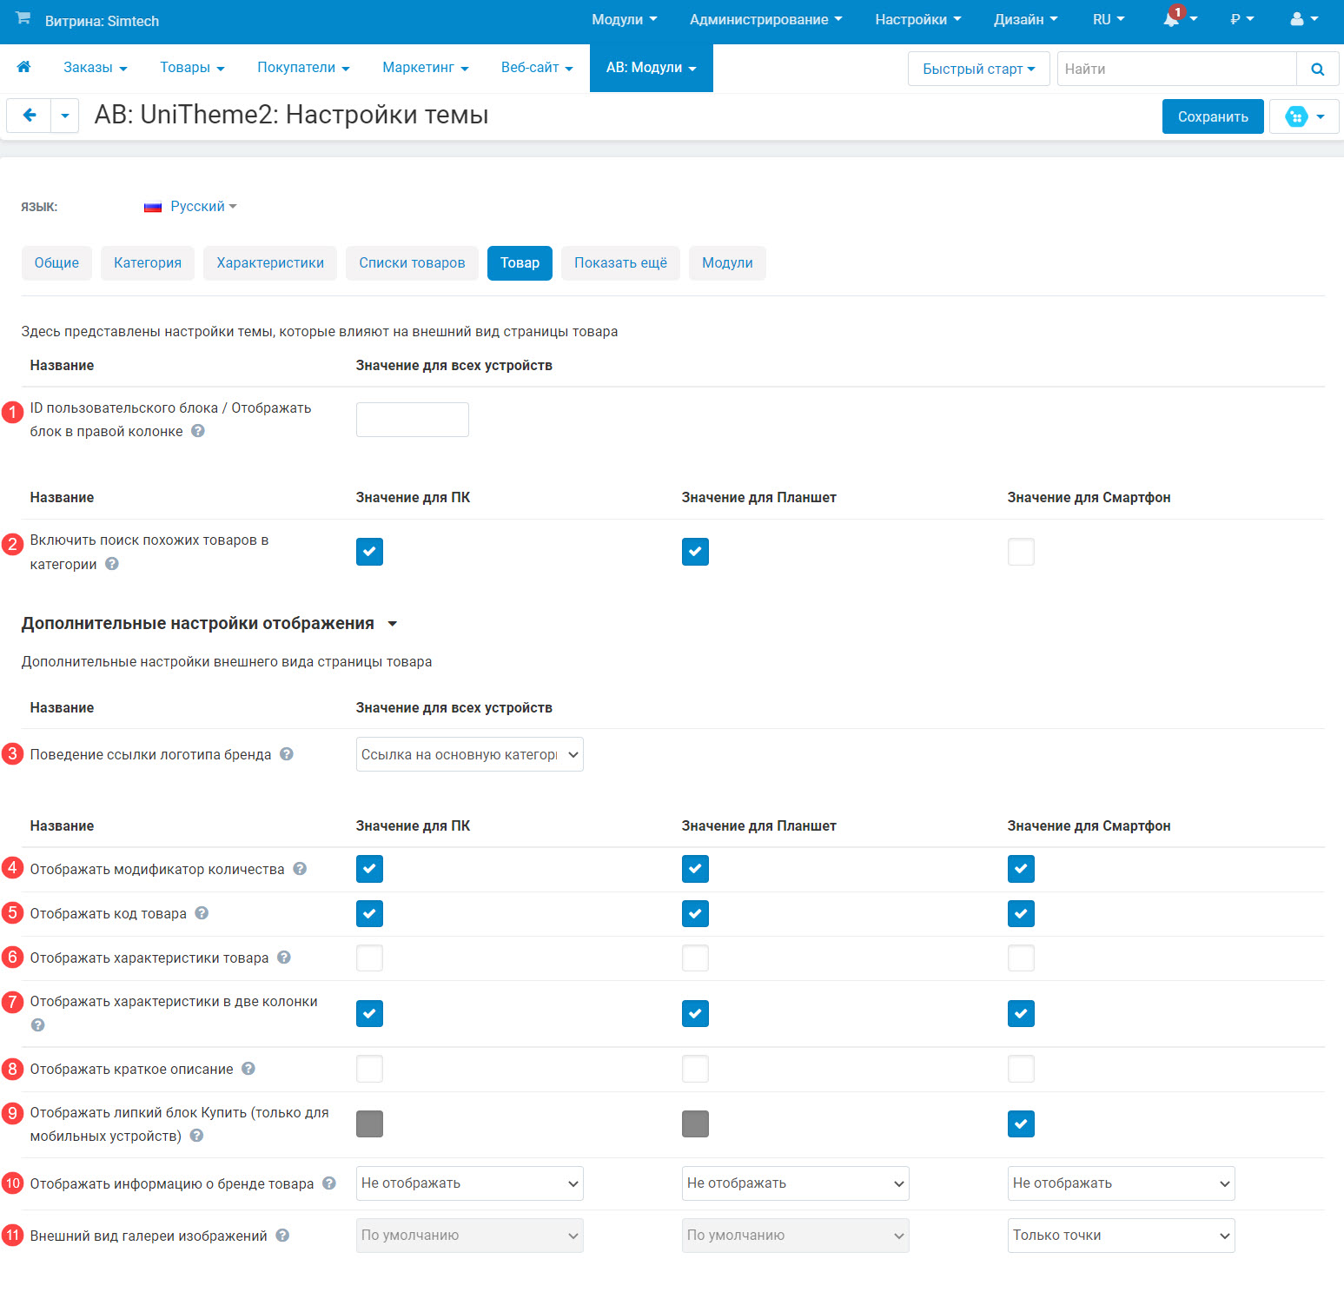This screenshot has height=1299, width=1344.
Task: Show help for product features display setting
Action: pos(284,958)
